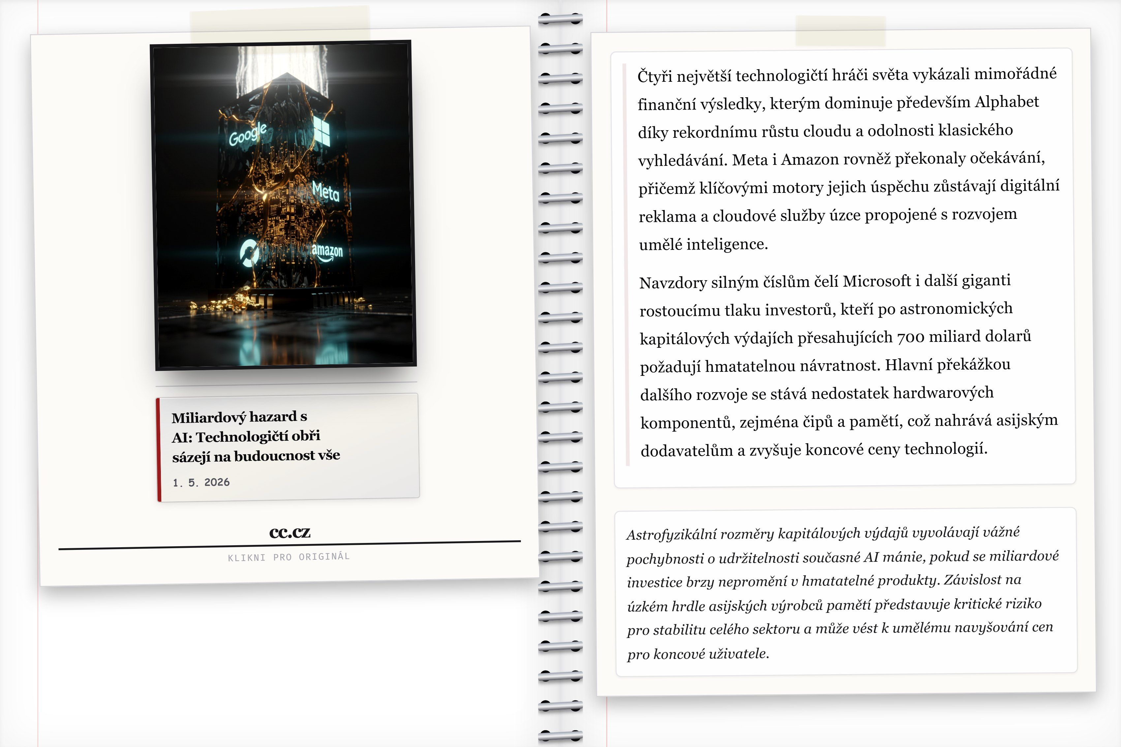This screenshot has width=1121, height=747.
Task: Open the tech giants article cover image
Action: tap(284, 205)
